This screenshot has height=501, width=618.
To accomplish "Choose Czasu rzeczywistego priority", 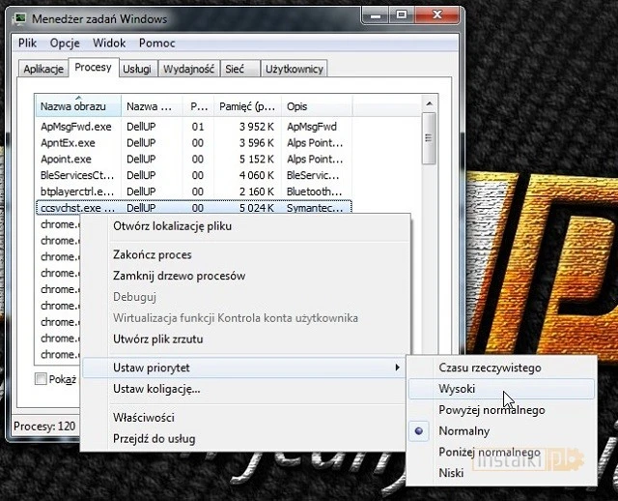I will [x=490, y=368].
